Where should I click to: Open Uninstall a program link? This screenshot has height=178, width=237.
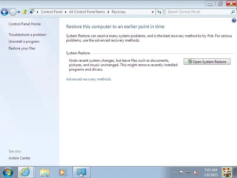coord(24,42)
